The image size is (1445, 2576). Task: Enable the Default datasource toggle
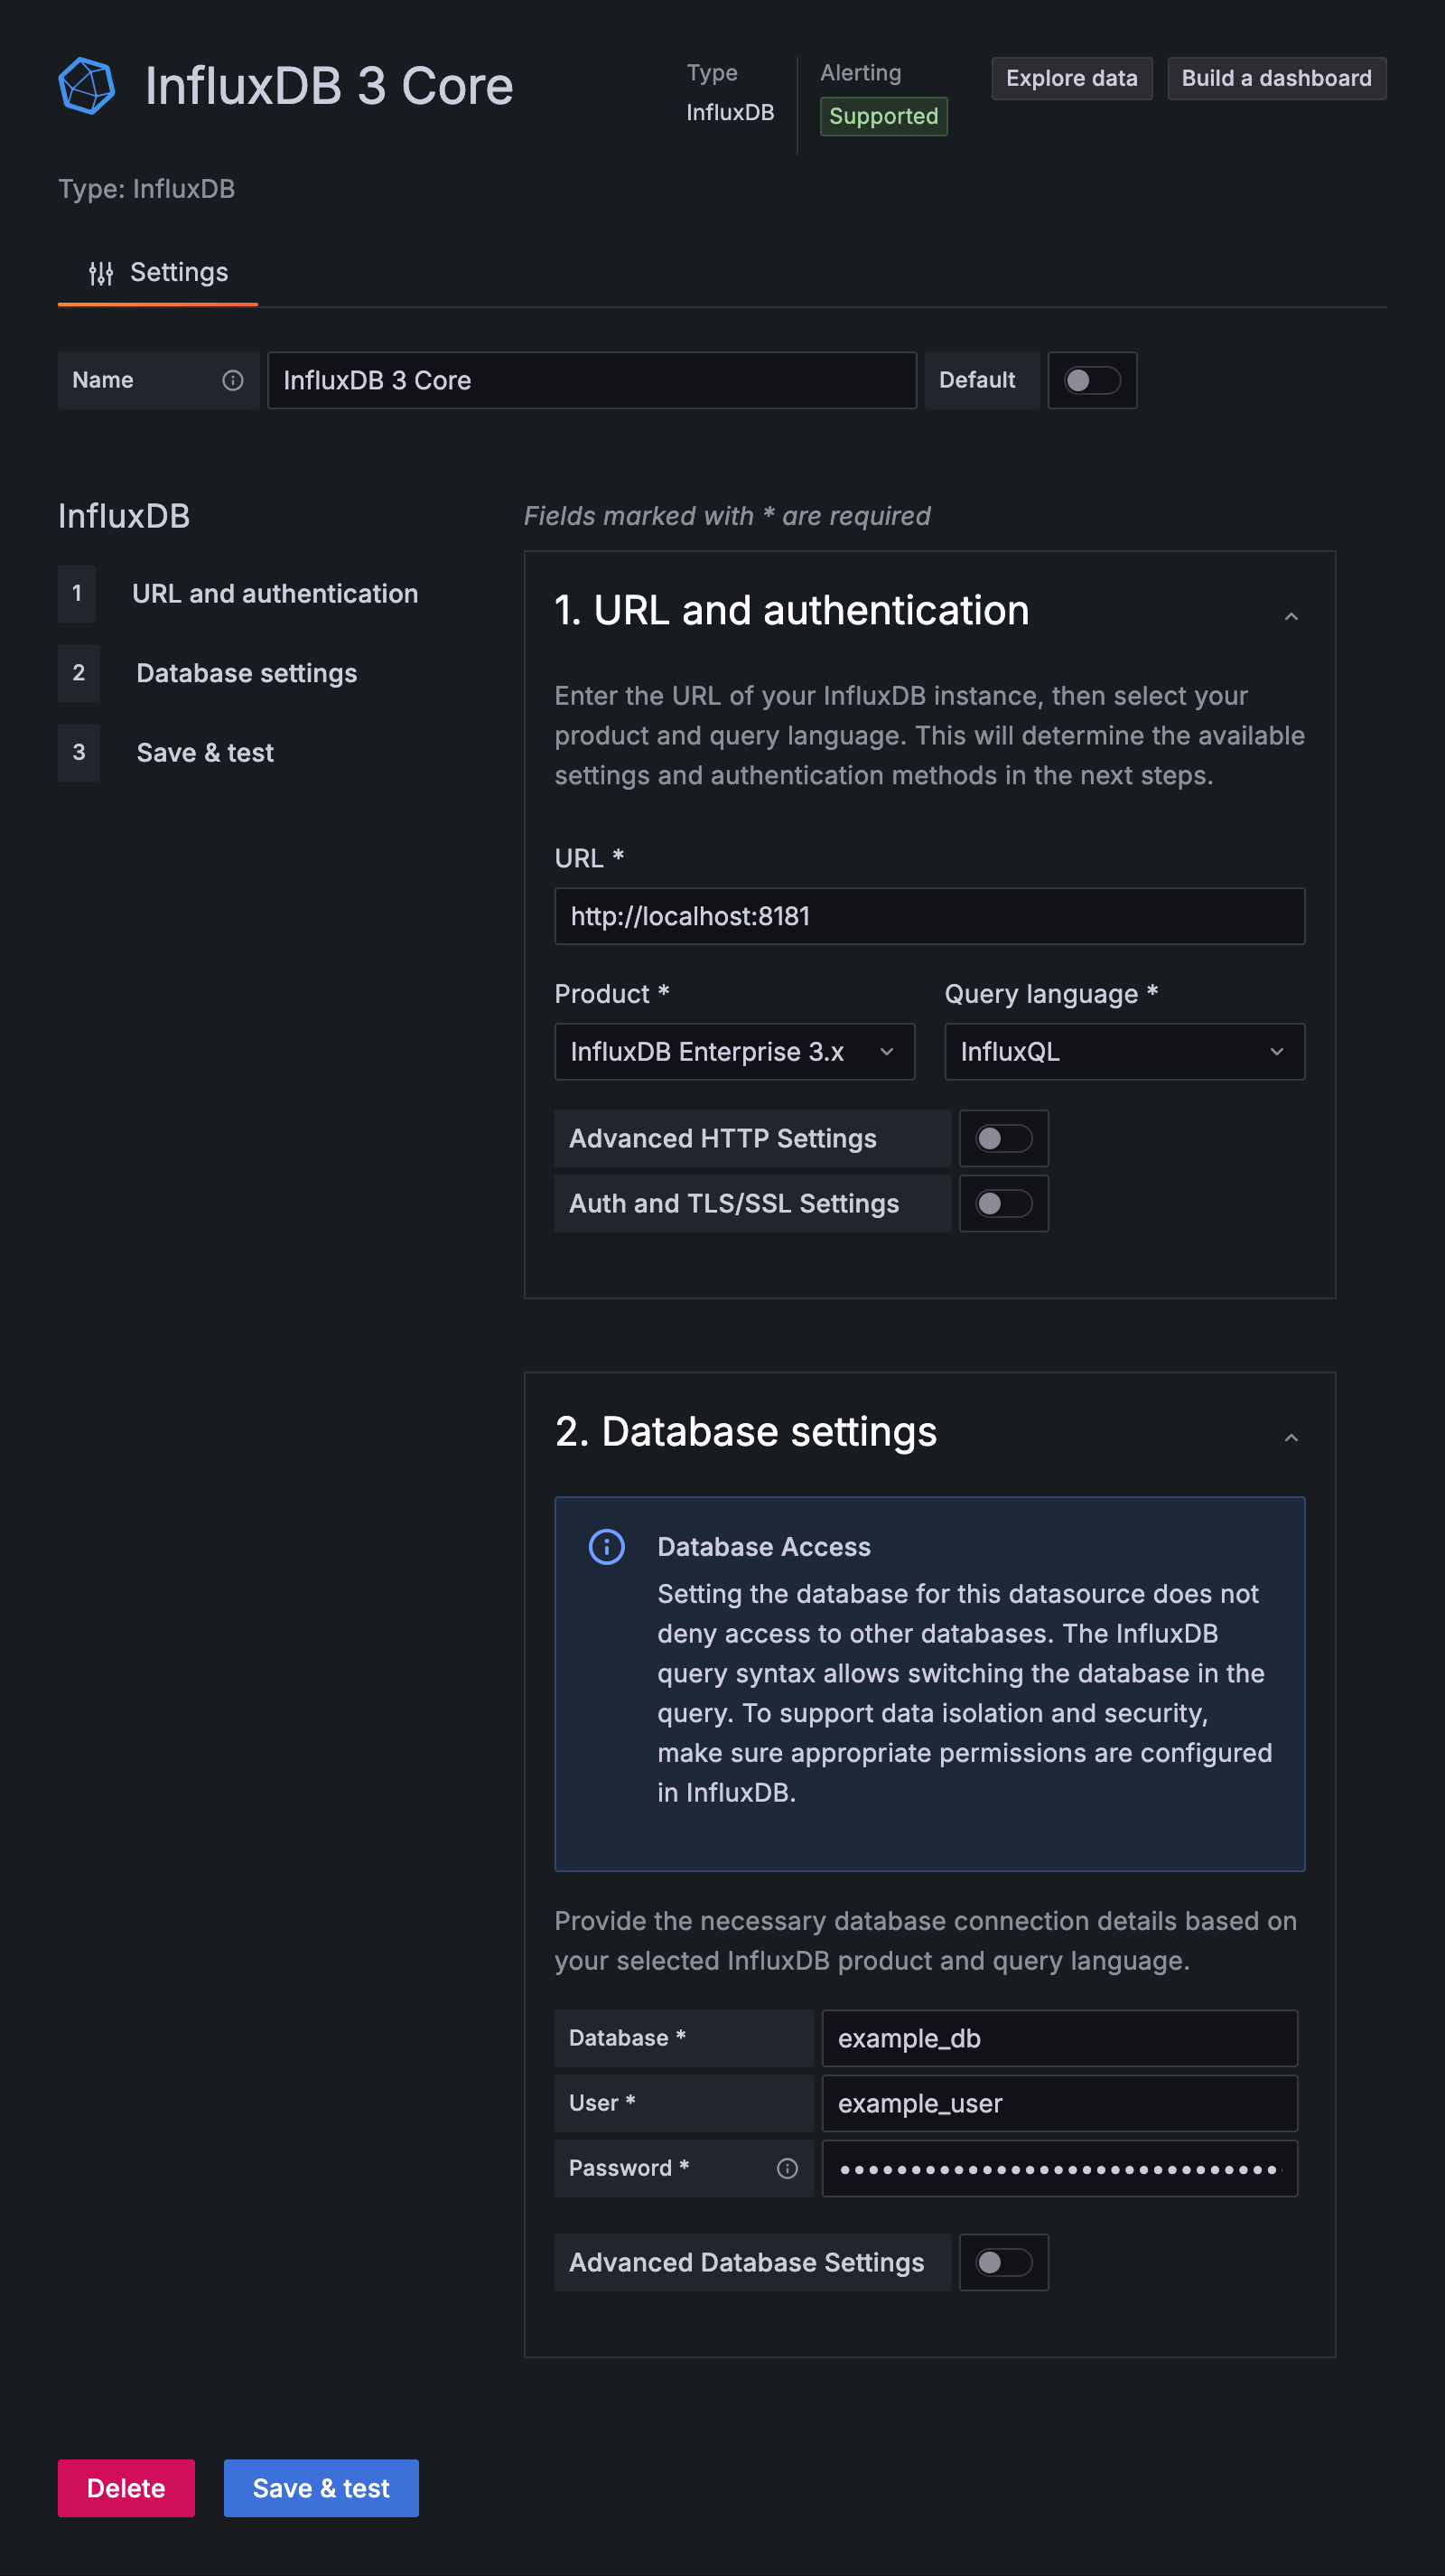coord(1091,380)
